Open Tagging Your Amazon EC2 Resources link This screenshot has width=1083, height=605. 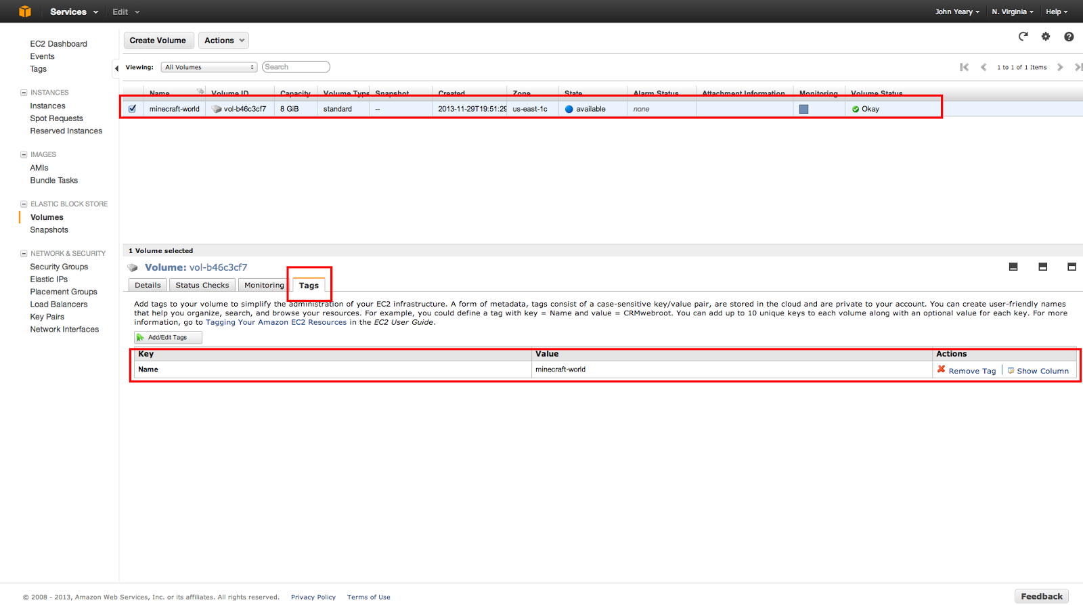[276, 322]
